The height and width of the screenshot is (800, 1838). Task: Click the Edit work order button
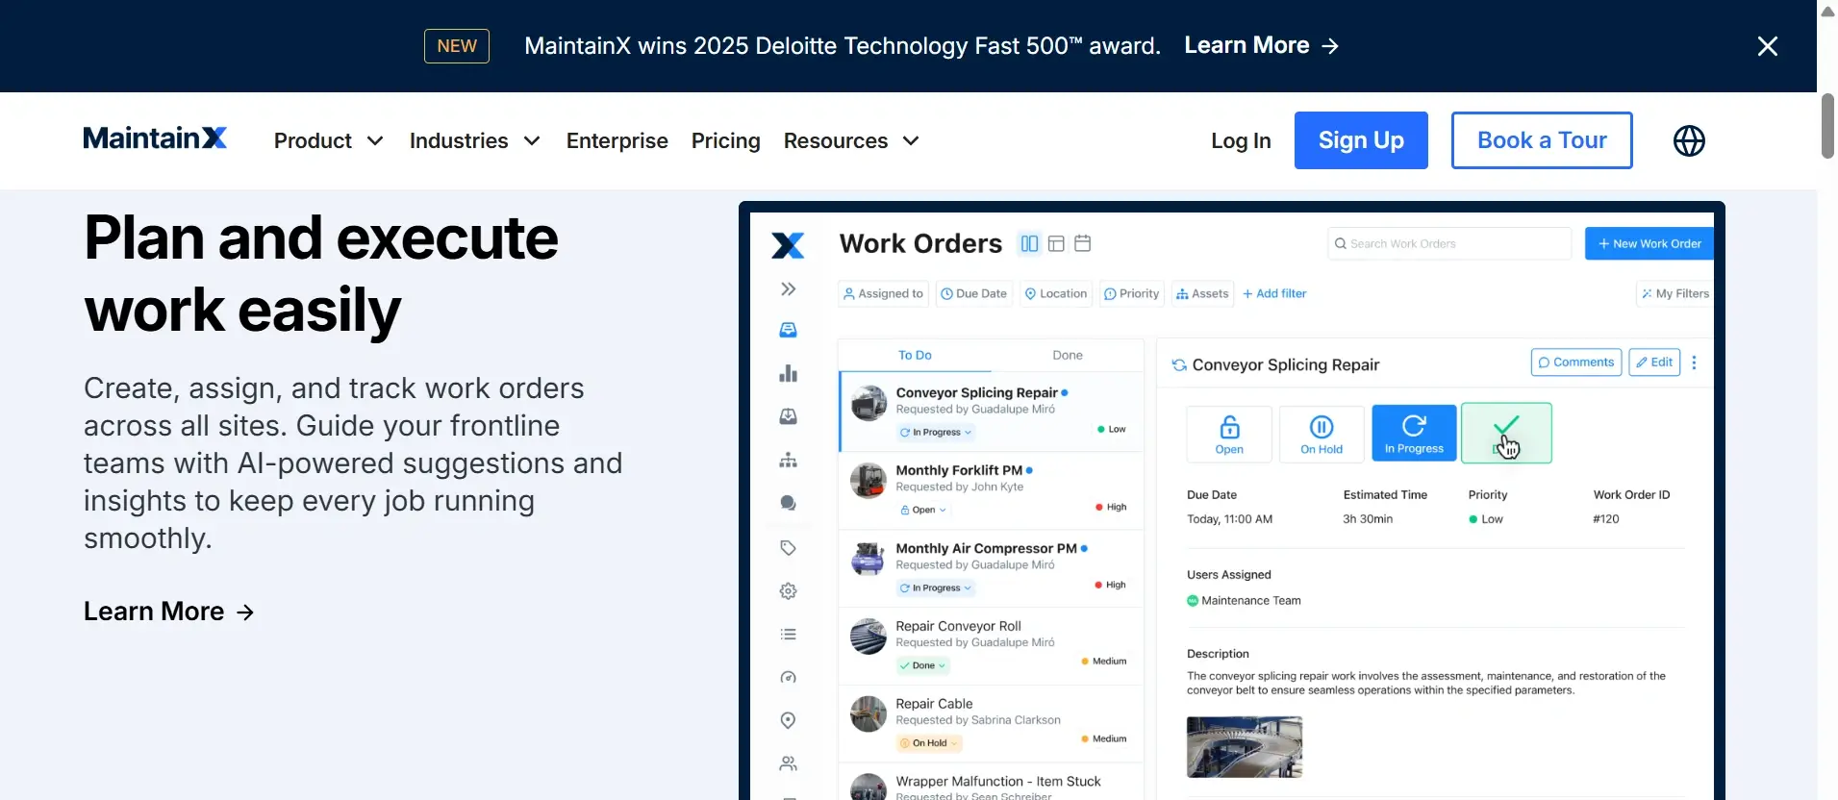[1654, 362]
